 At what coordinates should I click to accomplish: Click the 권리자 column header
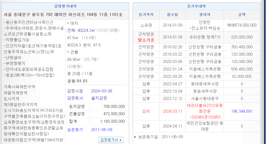[x=205, y=15]
